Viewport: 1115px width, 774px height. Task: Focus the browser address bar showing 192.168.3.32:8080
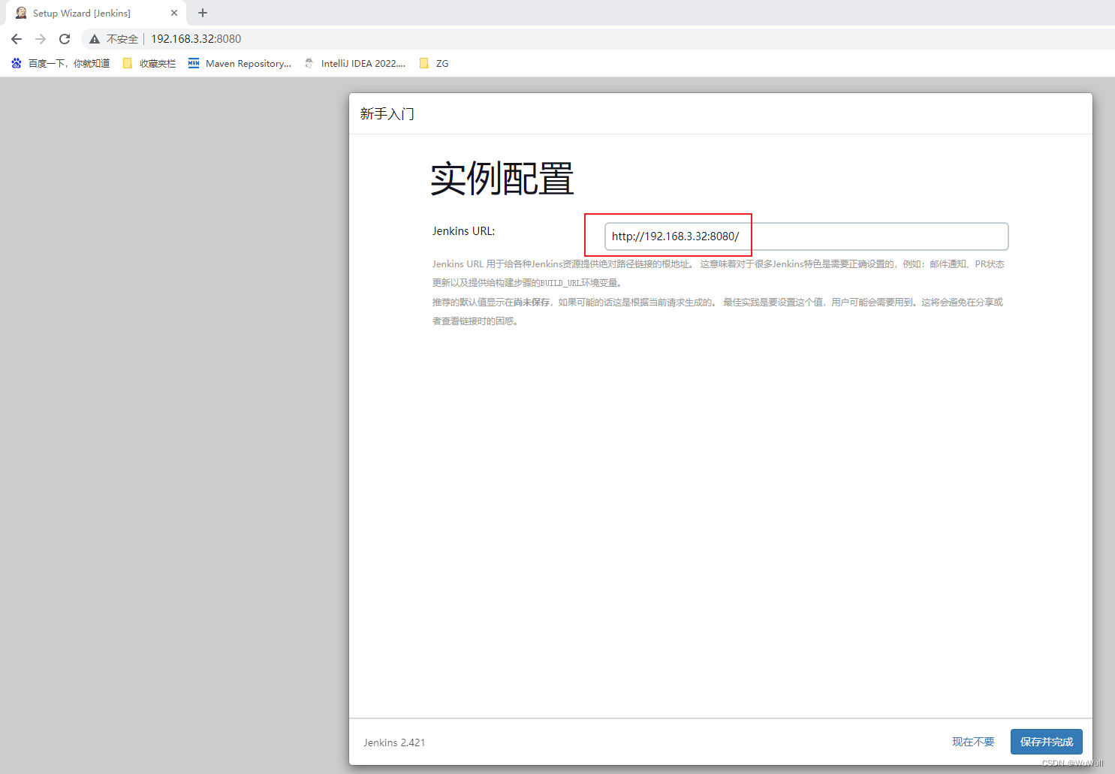[x=196, y=39]
